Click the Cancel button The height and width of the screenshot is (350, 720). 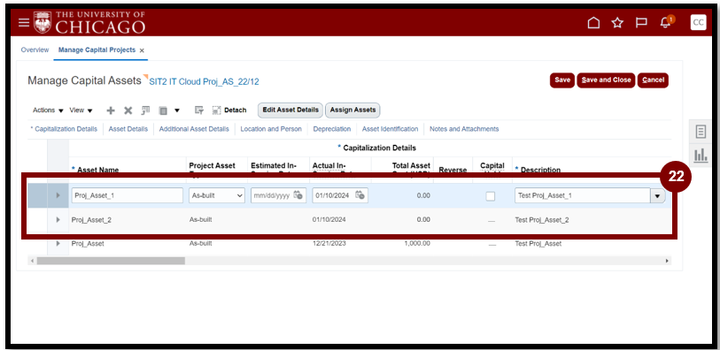tap(653, 80)
